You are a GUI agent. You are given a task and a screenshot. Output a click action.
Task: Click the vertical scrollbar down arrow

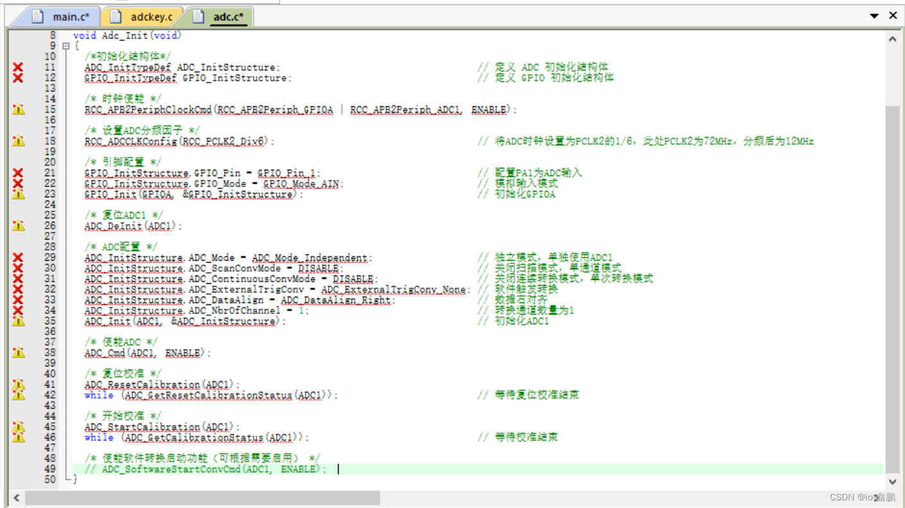pyautogui.click(x=892, y=481)
